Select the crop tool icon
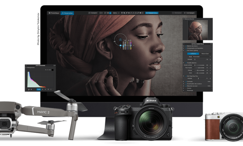243x146 pixels. coord(124,13)
